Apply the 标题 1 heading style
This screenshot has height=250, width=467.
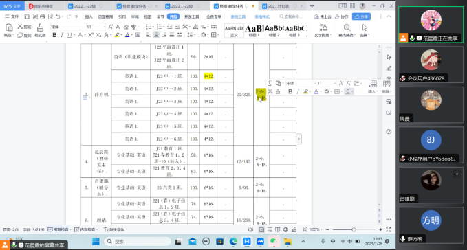254,31
